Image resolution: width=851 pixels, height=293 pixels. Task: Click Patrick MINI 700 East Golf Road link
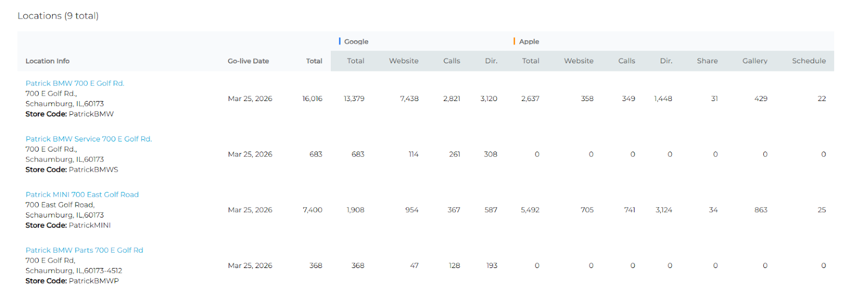pos(82,195)
